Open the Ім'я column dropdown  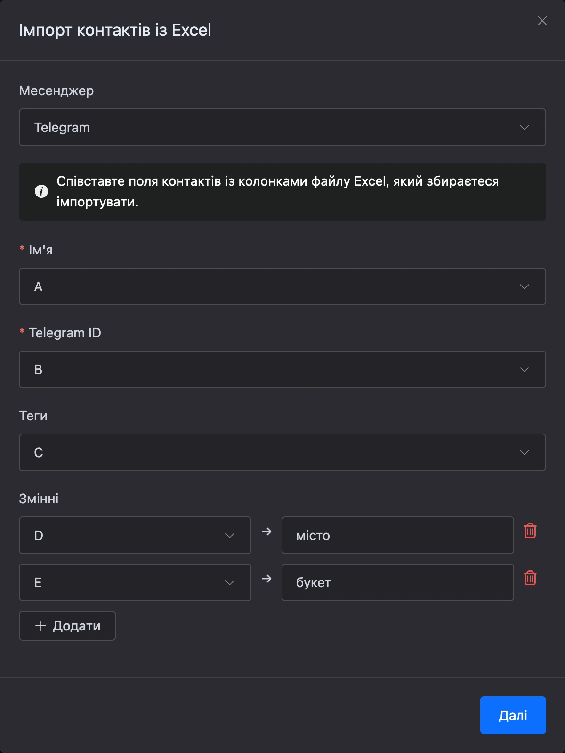(282, 286)
